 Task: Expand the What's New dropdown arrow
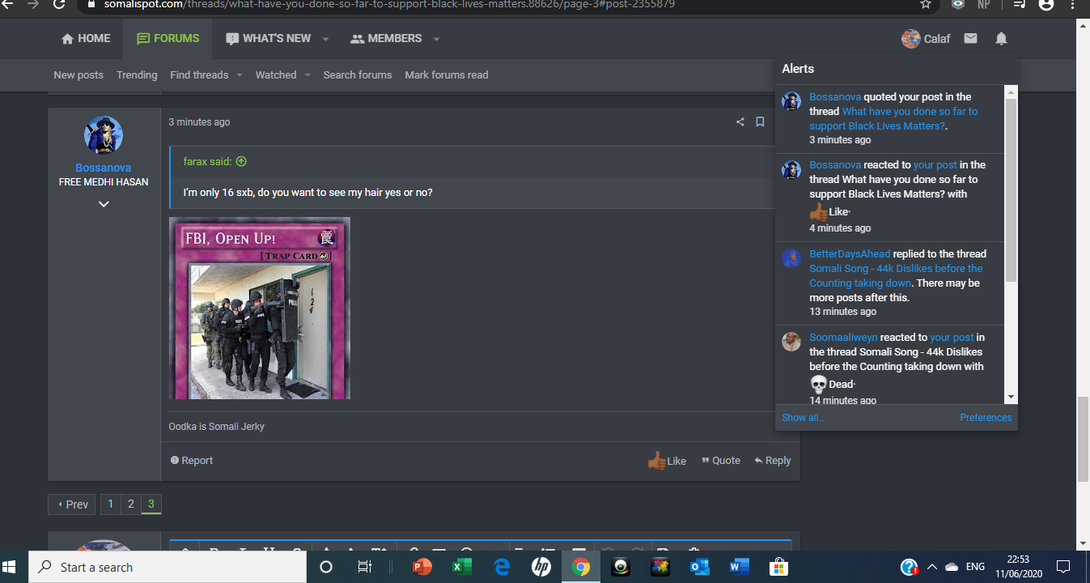click(326, 39)
